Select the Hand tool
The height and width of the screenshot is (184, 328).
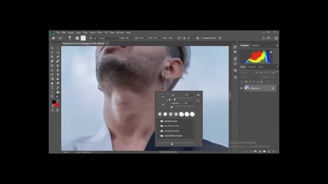click(58, 92)
